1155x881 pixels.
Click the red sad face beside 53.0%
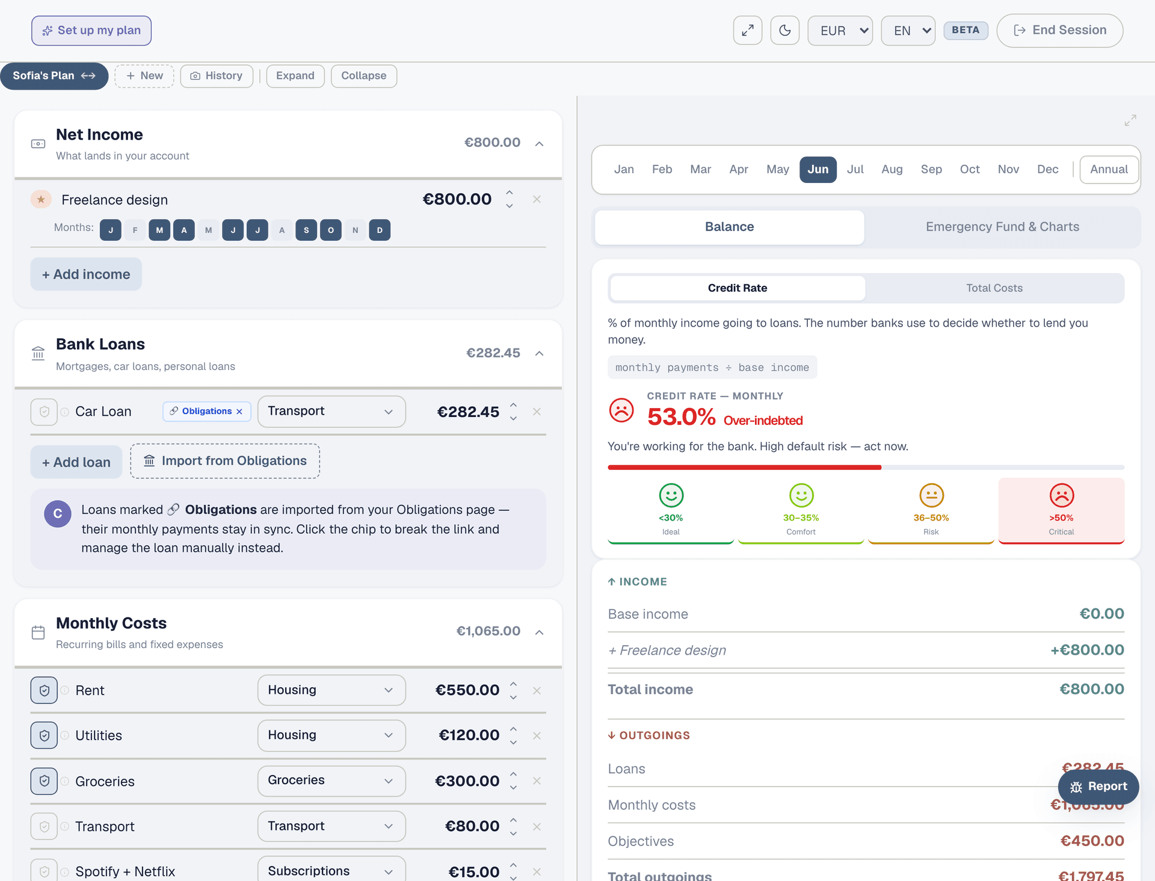click(x=621, y=410)
